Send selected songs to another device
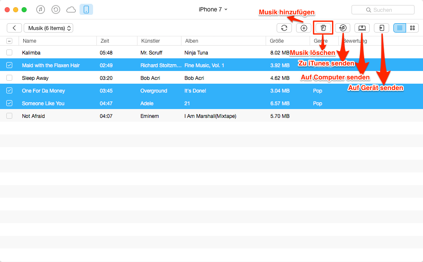Screen dimensions: 423x262 tap(382, 28)
